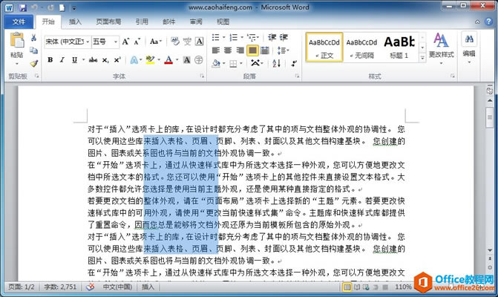Click the page count 页面: 1/2 in status bar
The width and height of the screenshot is (498, 297).
coord(22,287)
